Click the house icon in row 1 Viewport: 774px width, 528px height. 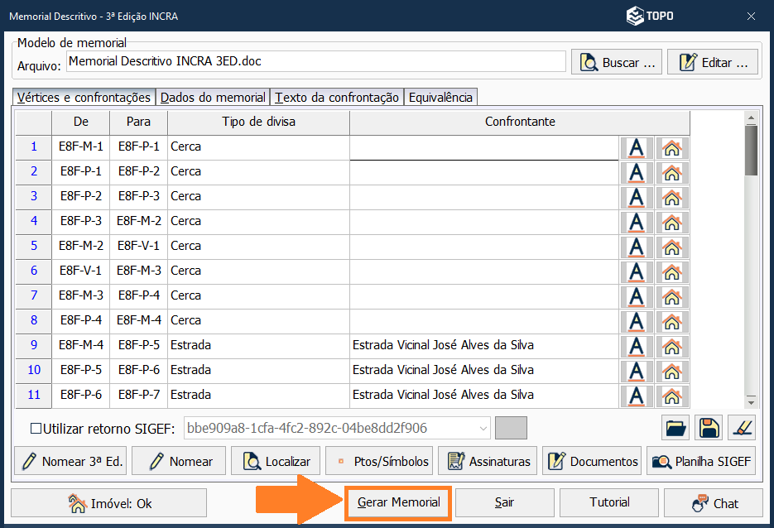coord(672,148)
